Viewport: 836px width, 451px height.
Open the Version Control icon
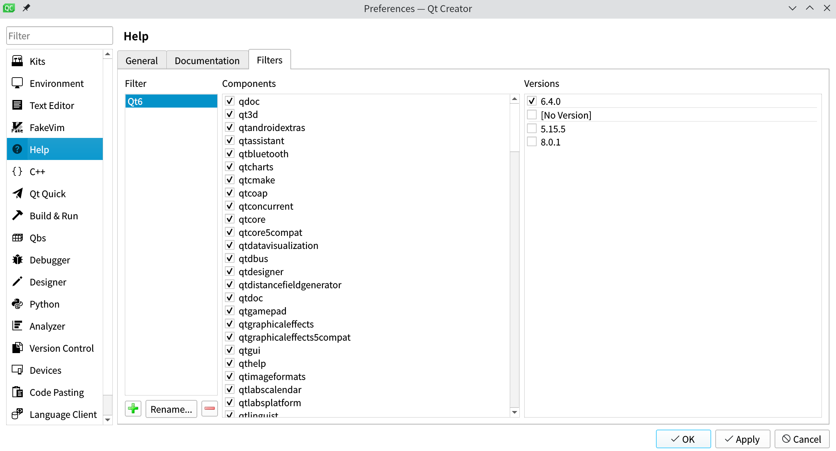(17, 348)
